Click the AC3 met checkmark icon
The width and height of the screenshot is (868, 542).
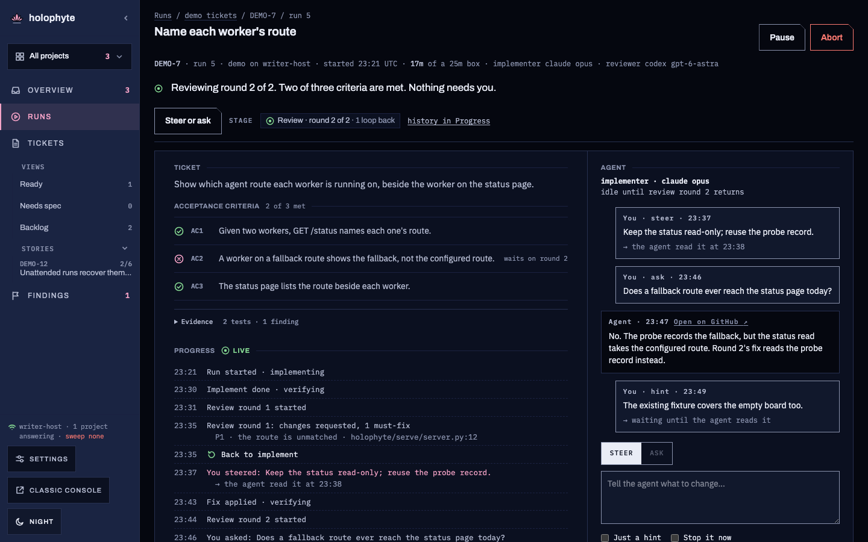coord(179,287)
